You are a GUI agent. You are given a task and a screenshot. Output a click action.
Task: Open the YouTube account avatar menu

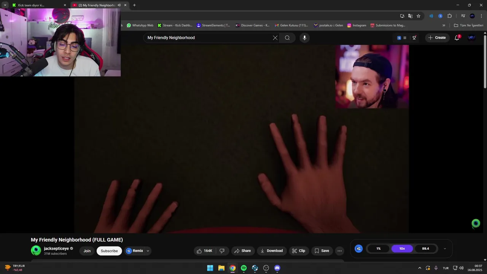click(x=471, y=38)
